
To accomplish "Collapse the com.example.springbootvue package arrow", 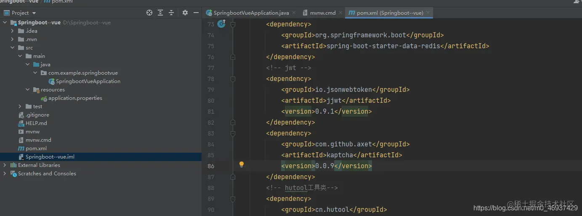I will 35,73.
